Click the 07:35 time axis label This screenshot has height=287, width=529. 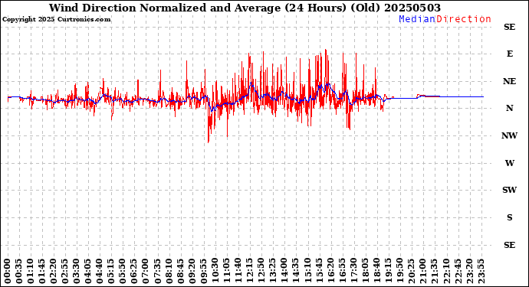[157, 271]
